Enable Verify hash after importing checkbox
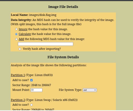This screenshot has width=133, height=111. point(20,49)
